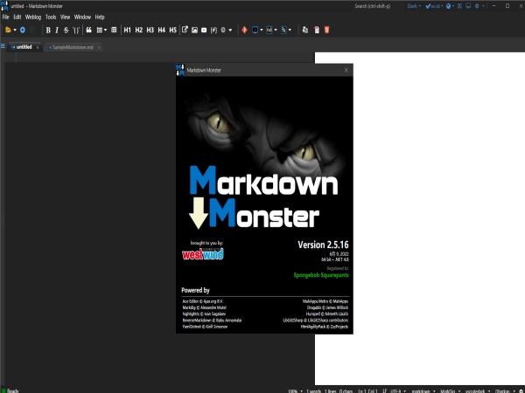
Task: Click the orange HTML export icon
Action: point(326,30)
